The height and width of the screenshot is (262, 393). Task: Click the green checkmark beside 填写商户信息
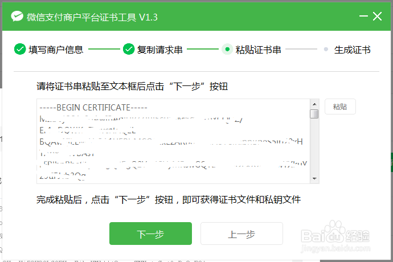(20, 49)
